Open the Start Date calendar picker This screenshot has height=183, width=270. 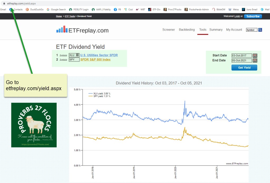[255, 56]
